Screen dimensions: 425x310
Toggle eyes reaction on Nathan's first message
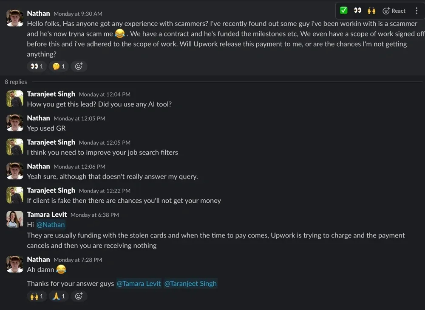37,66
